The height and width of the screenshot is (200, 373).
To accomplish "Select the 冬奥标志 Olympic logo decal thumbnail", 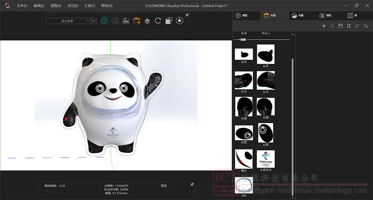I will 266,159.
